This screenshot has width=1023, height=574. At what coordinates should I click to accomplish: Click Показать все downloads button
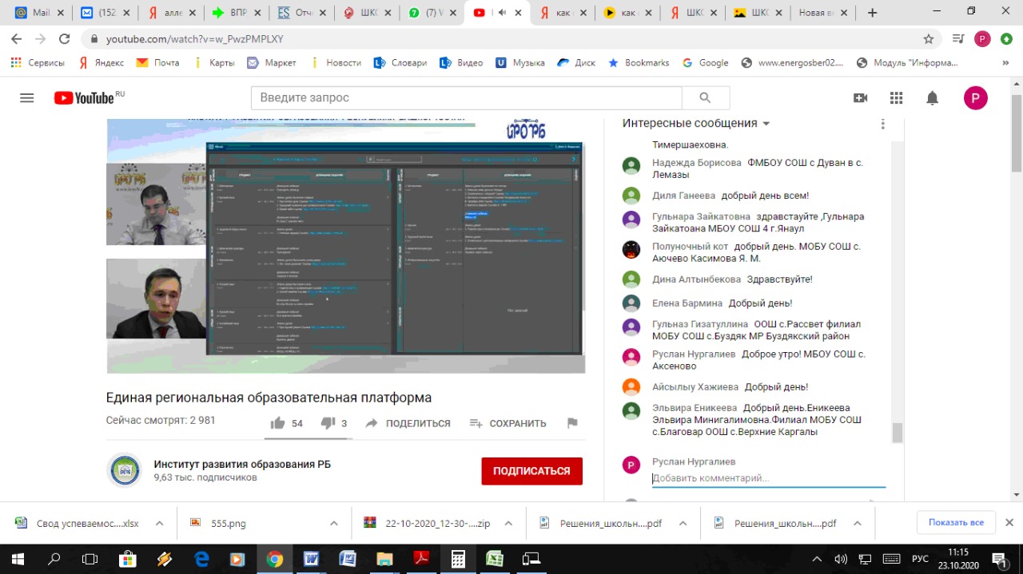956,523
